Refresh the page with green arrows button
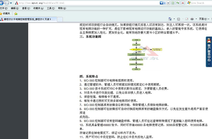Image resolution: width=212 pixels, height=139 pixels. pos(178,3)
